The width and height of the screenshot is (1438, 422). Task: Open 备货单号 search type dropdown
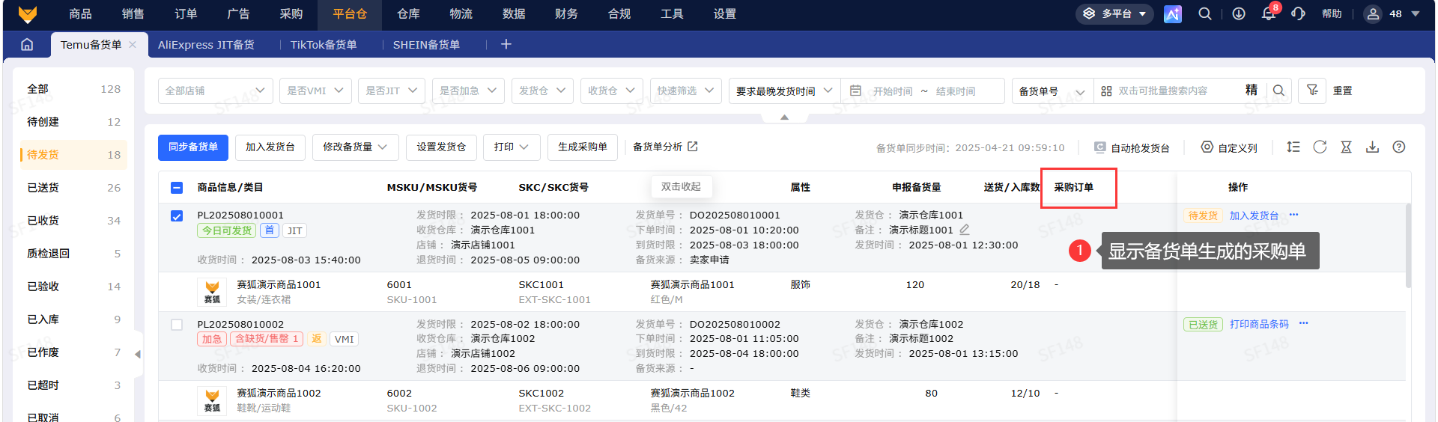1052,91
